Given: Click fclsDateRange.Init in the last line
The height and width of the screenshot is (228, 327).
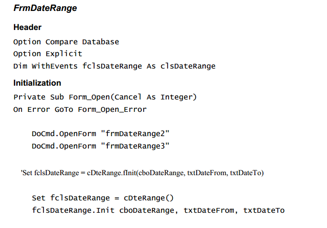Looking at the screenshot, I should [73, 210].
